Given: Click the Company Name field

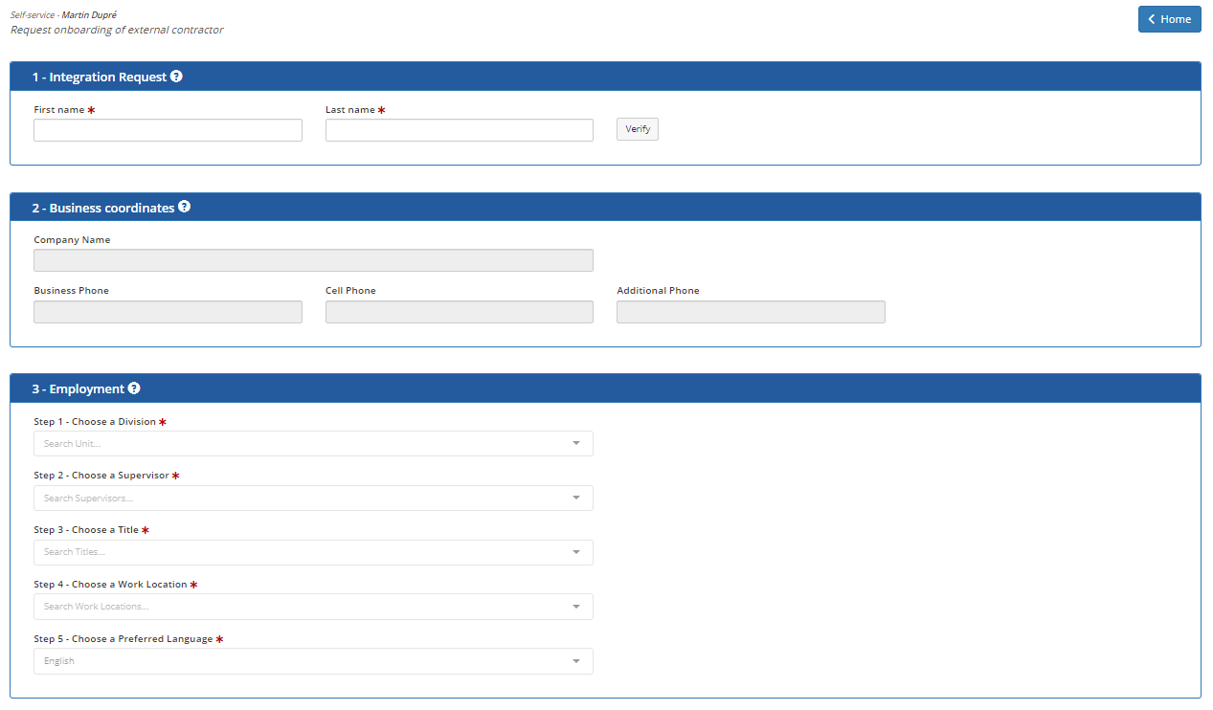Looking at the screenshot, I should [313, 260].
